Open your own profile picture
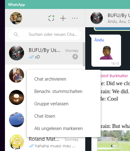Image resolution: width=130 pixels, height=151 pixels. tap(16, 18)
